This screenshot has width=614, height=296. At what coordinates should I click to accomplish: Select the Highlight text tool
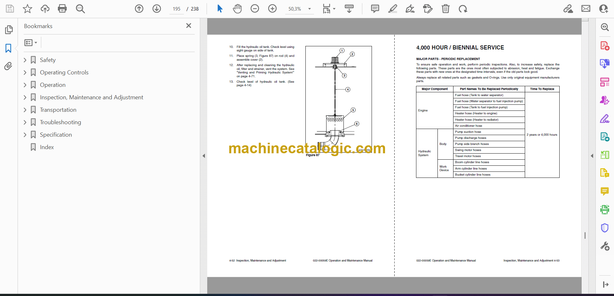pos(392,9)
